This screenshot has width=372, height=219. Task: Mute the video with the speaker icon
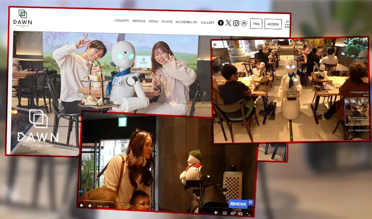click(90, 205)
